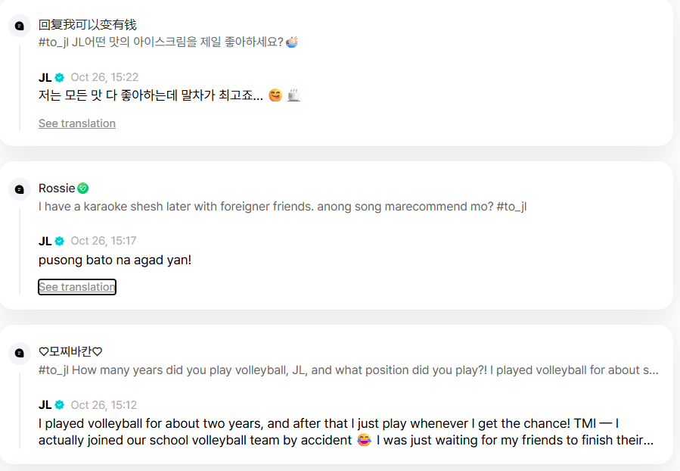The width and height of the screenshot is (680, 471).
Task: Click the #to_jl hashtag in Rossie's karaoke question
Action: click(511, 206)
